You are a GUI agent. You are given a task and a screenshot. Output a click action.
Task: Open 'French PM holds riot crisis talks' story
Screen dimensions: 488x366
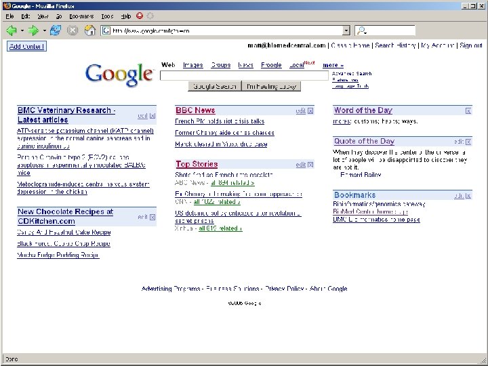coord(220,121)
